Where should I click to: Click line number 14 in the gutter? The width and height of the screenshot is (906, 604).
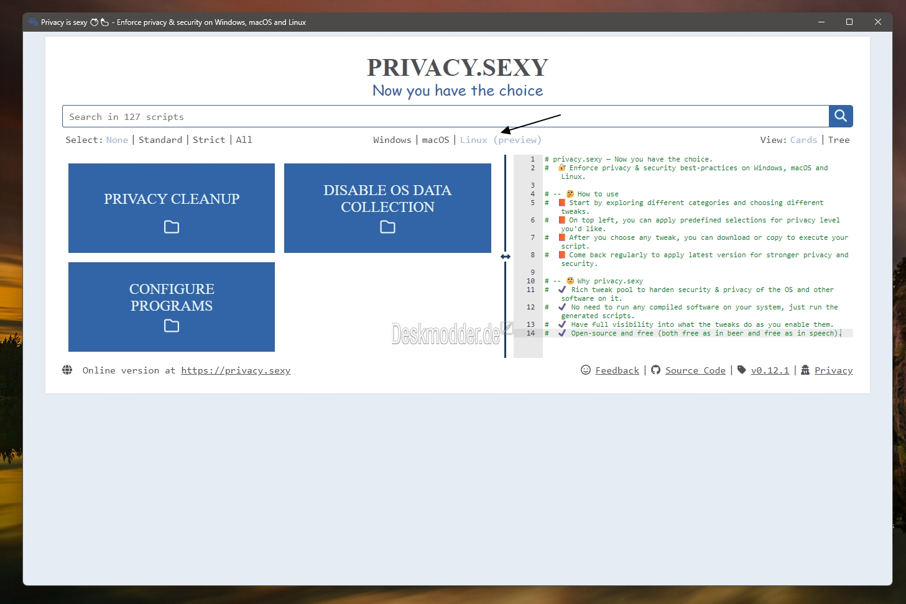[530, 333]
